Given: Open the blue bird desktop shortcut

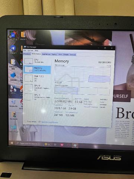Looking at the screenshot, I should (13, 76).
